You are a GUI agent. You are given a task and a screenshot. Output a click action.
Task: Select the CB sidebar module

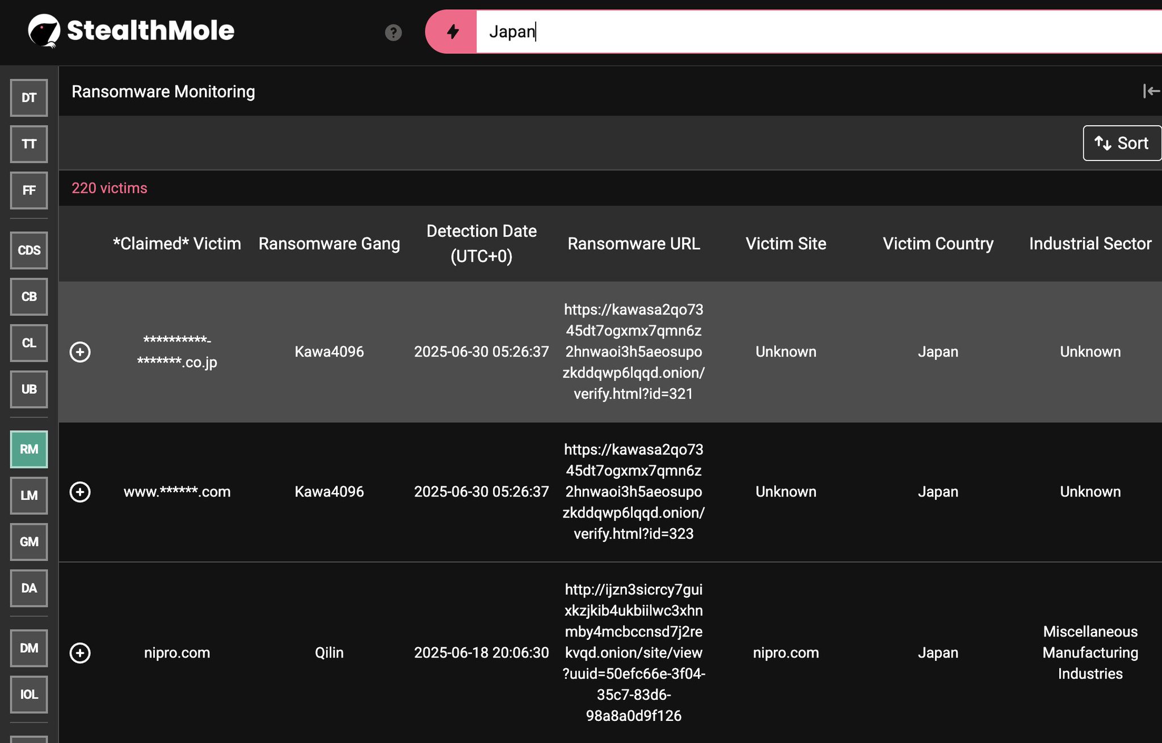tap(29, 296)
